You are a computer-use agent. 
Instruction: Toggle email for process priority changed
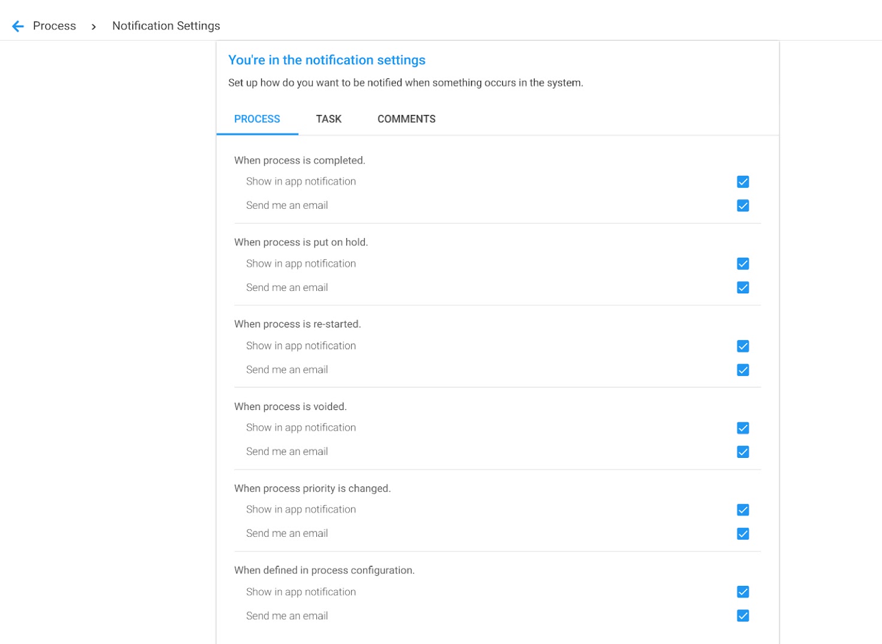click(743, 534)
